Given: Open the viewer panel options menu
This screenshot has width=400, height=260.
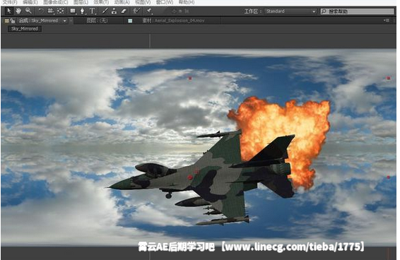Looking at the screenshot, I should point(387,20).
